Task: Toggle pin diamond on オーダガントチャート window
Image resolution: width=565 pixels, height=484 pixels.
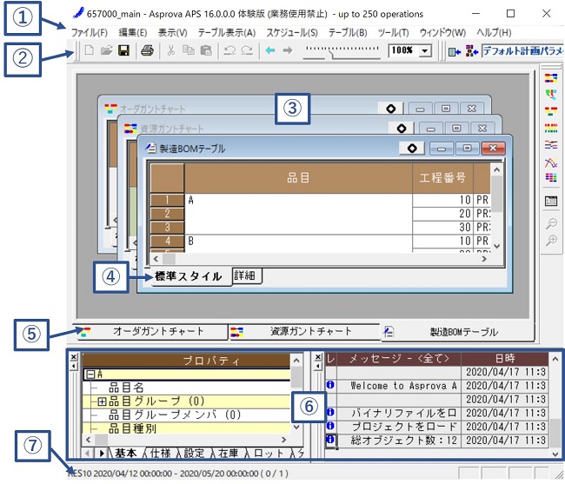Action: (391, 109)
